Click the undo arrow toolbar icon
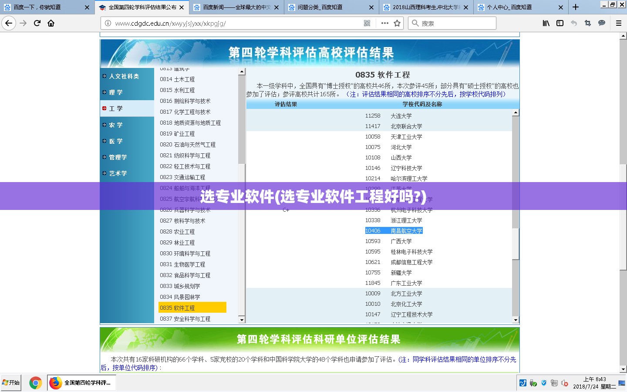Image resolution: width=627 pixels, height=392 pixels. click(574, 23)
